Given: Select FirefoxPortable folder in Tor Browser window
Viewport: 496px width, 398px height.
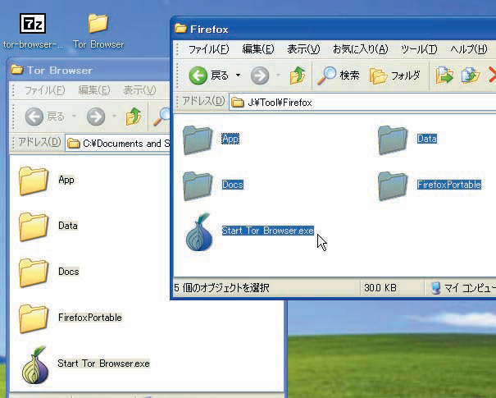Looking at the screenshot, I should [34, 318].
